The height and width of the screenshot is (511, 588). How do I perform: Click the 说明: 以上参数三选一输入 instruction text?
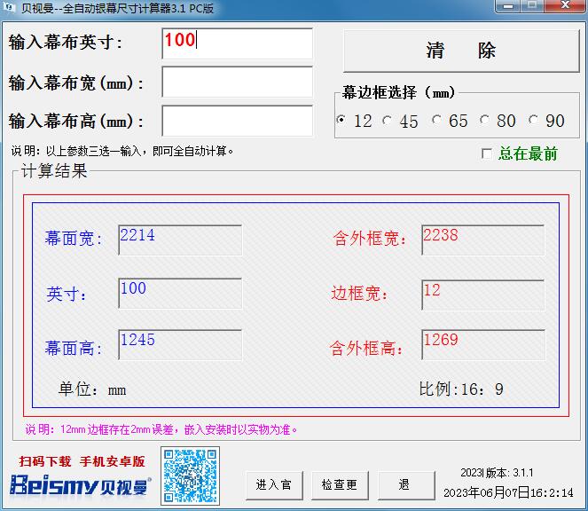122,151
